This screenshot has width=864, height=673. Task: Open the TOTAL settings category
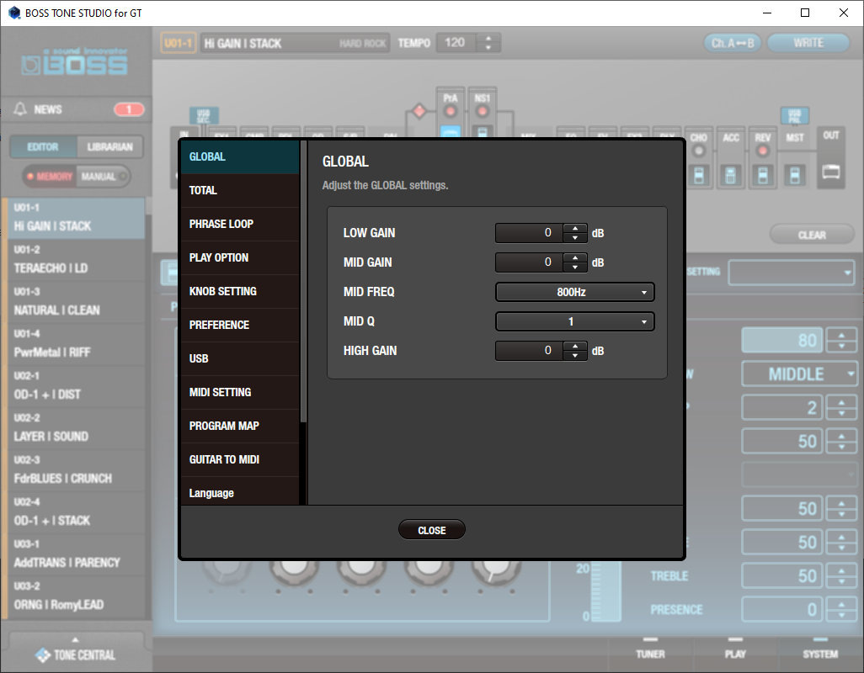240,190
